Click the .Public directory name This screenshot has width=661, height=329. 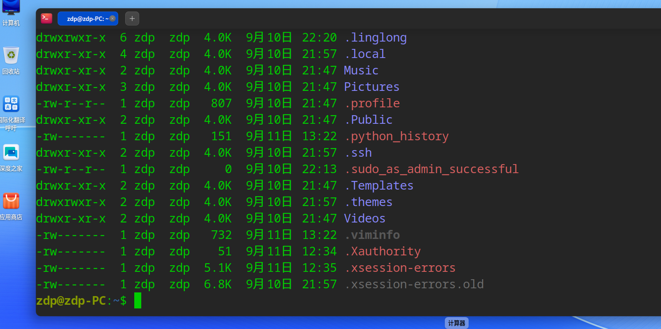point(369,120)
